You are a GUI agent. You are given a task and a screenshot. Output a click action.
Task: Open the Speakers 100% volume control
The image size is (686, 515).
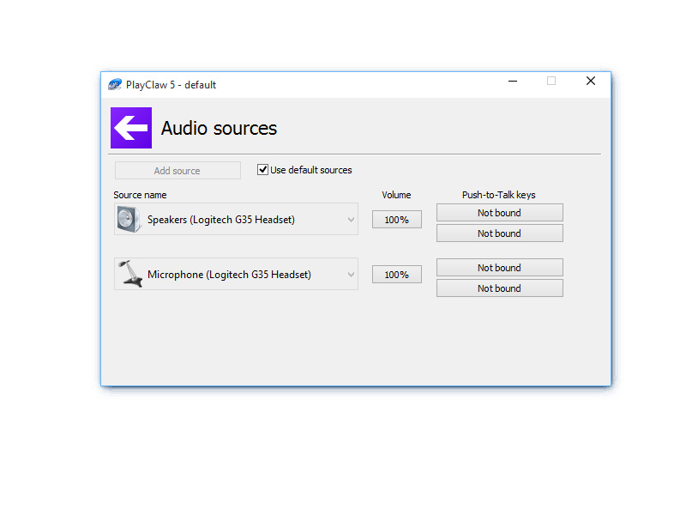[x=396, y=220]
